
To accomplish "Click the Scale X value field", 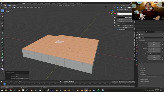I will [x=154, y=56].
